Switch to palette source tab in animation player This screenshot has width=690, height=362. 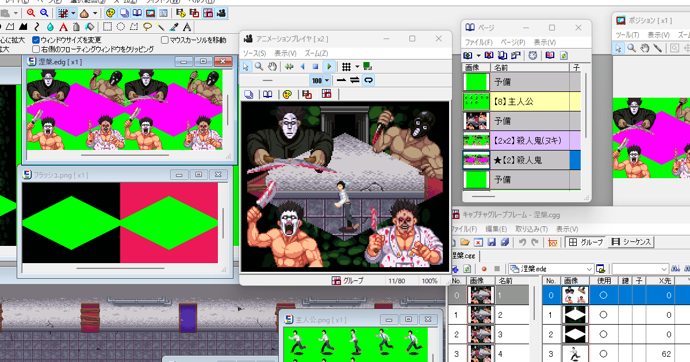(x=287, y=94)
